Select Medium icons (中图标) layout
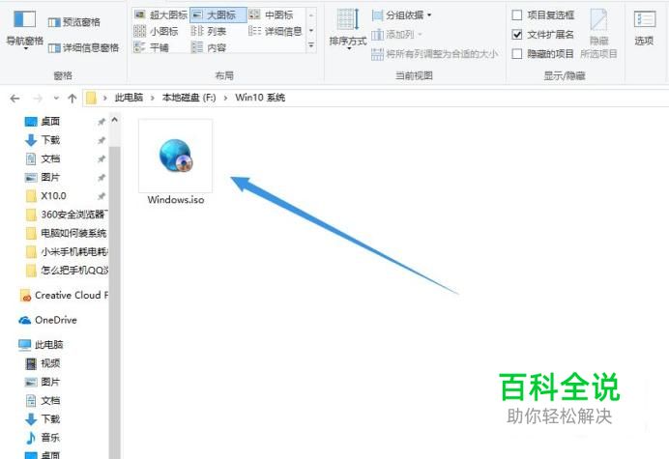The image size is (669, 459). click(272, 14)
